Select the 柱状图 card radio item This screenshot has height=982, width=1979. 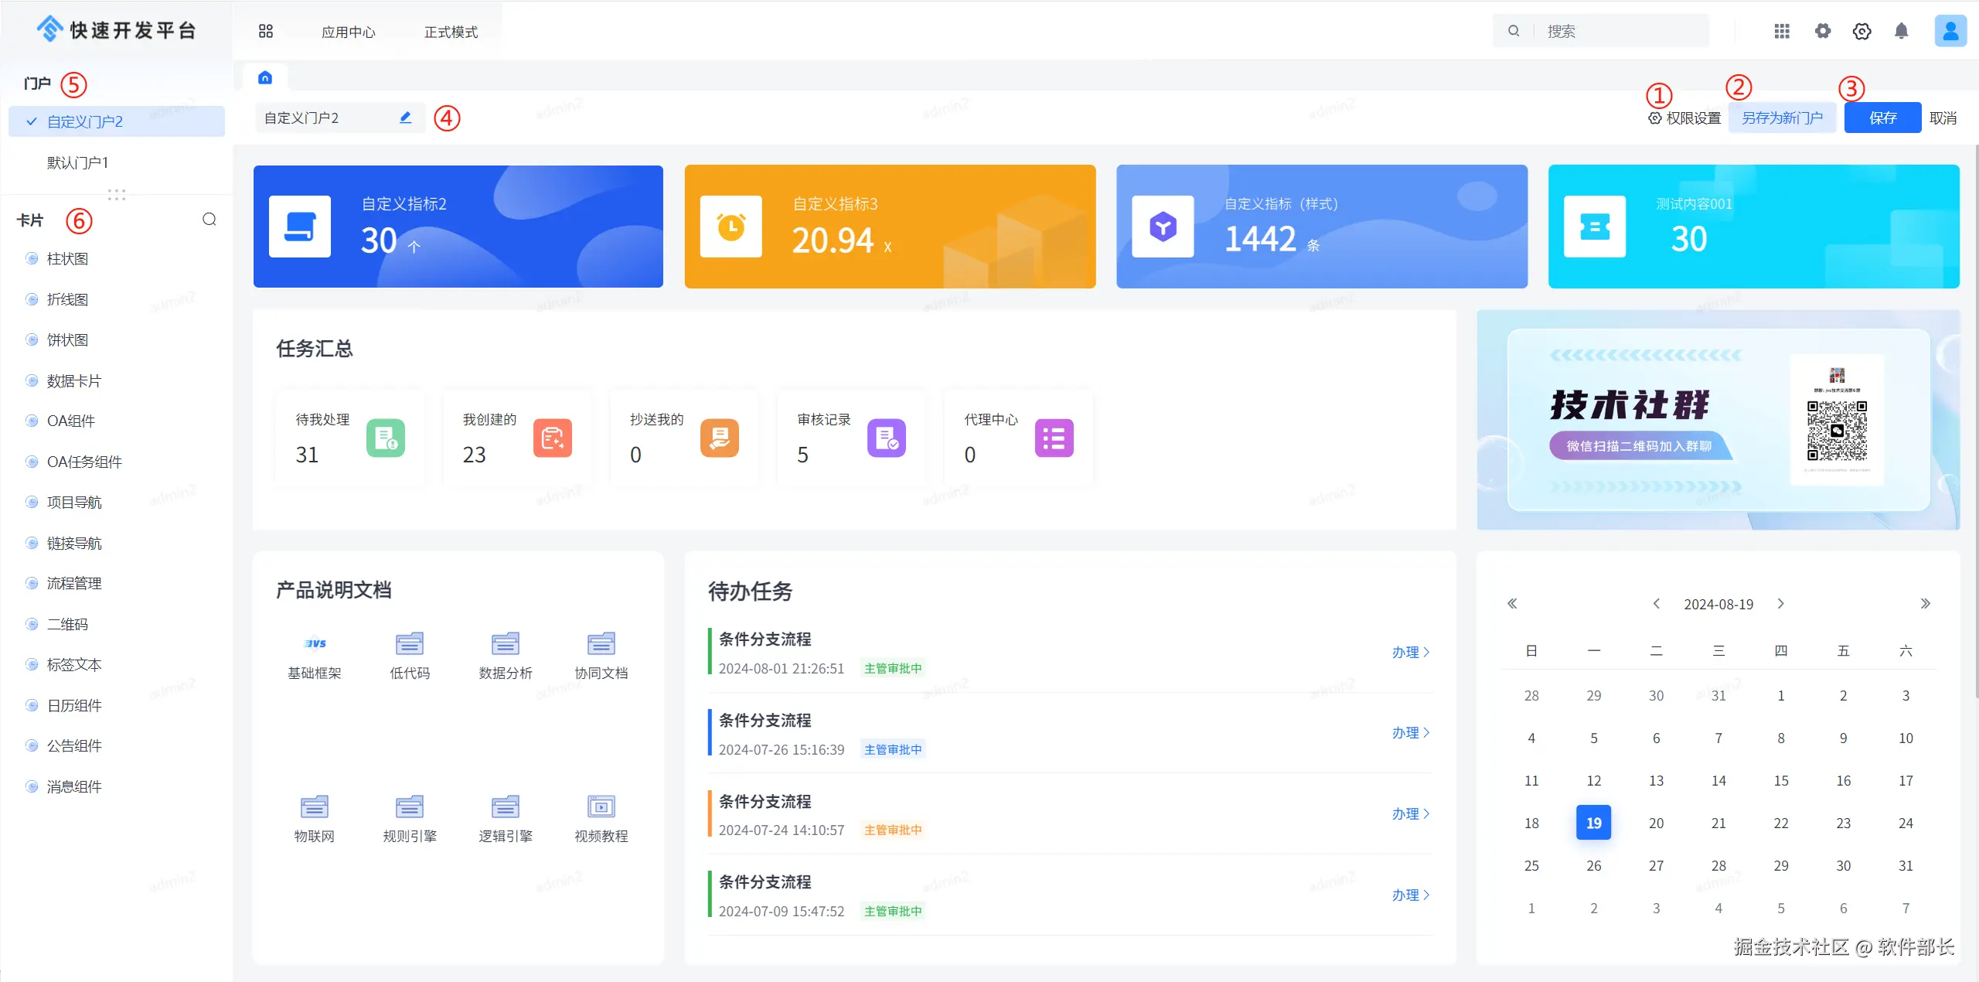tap(67, 259)
